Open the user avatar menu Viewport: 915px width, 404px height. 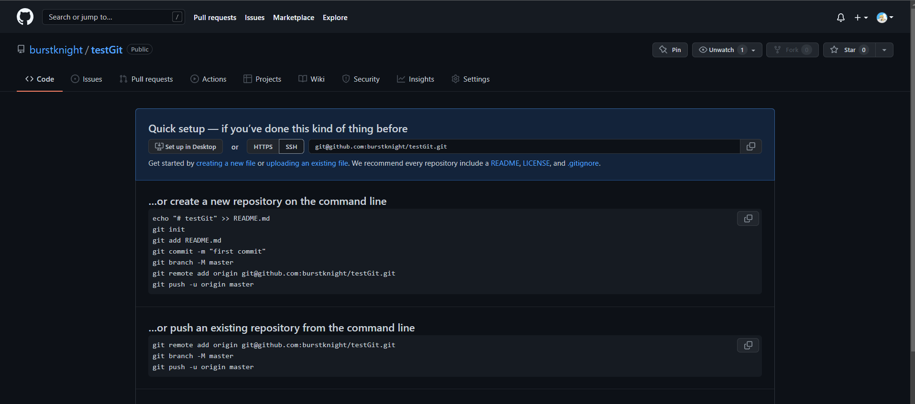click(x=885, y=18)
